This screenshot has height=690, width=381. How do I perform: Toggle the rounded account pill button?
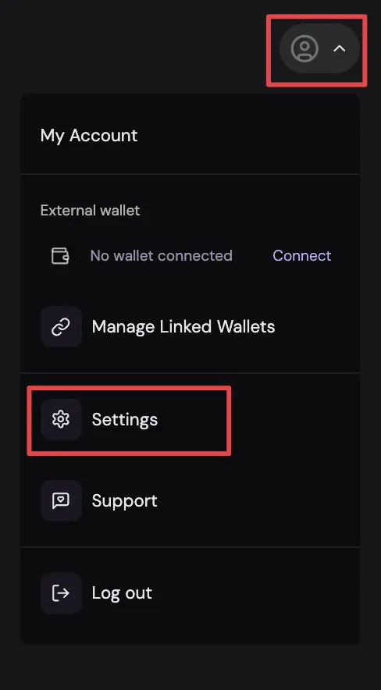click(320, 48)
